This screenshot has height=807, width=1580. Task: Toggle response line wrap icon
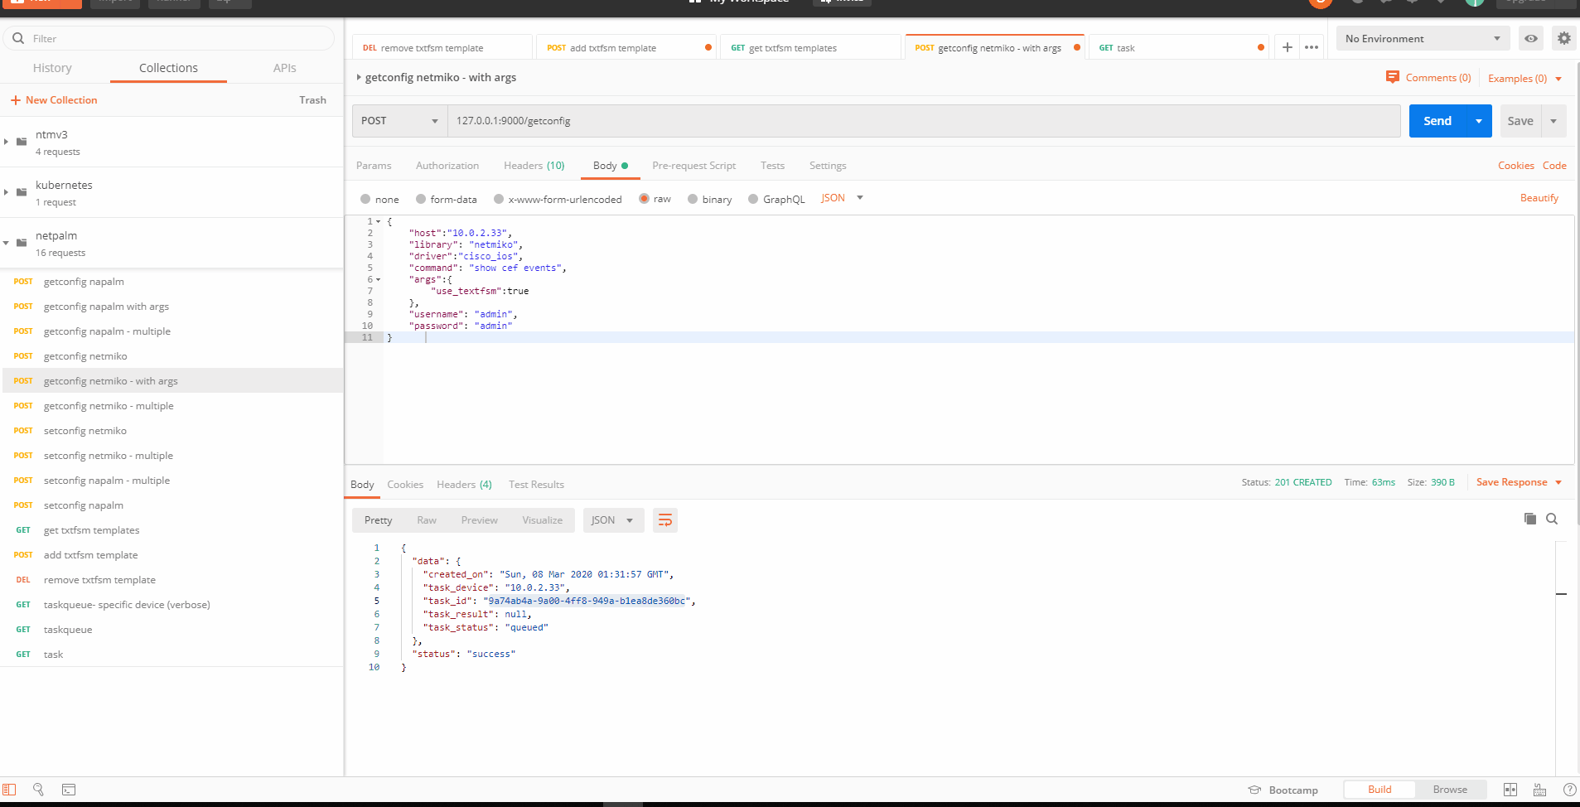pos(664,520)
